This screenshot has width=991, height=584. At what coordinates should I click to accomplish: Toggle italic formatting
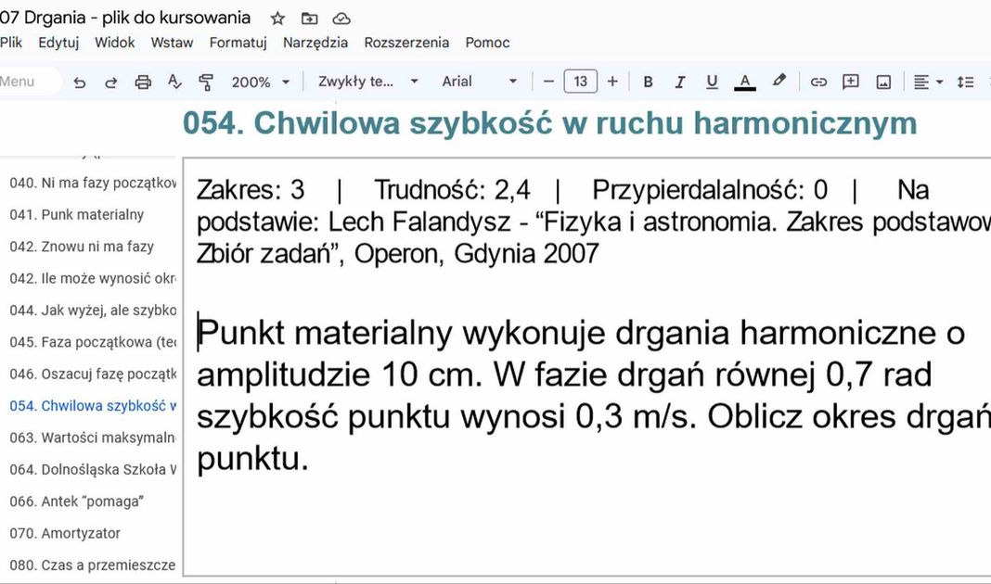(679, 82)
